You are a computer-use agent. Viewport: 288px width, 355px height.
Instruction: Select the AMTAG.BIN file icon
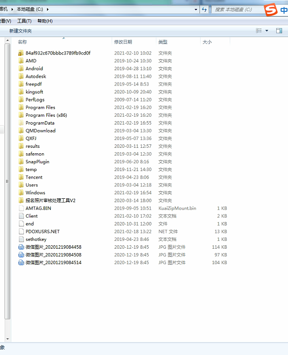pos(21,208)
